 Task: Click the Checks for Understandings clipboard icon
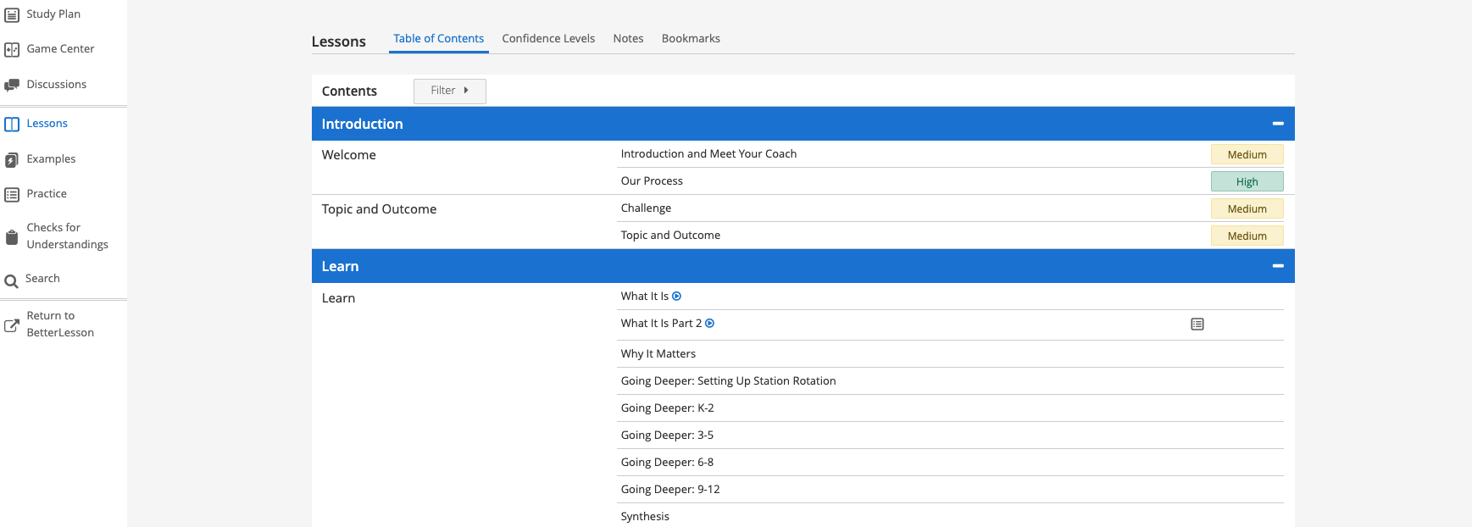click(x=12, y=237)
